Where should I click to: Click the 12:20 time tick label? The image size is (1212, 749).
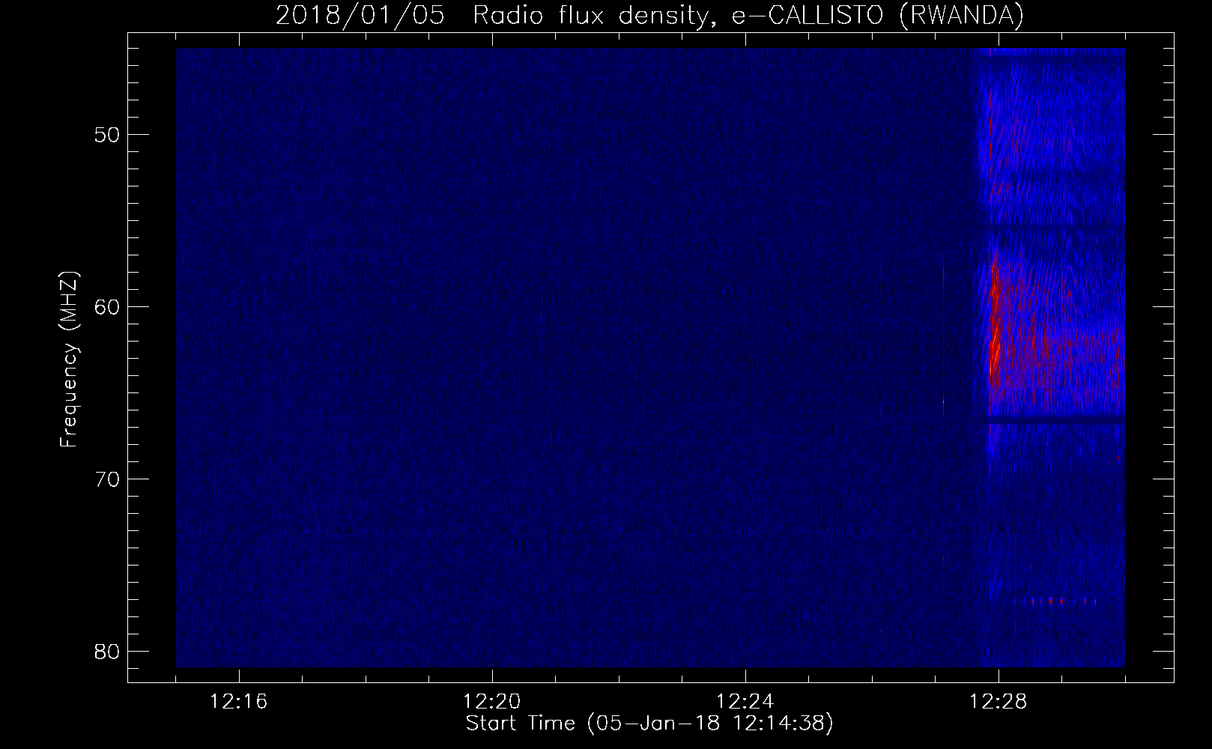(492, 702)
